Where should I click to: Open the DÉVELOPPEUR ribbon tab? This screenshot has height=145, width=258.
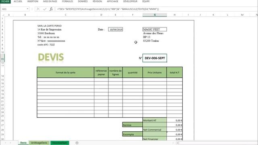pyautogui.click(x=130, y=1)
